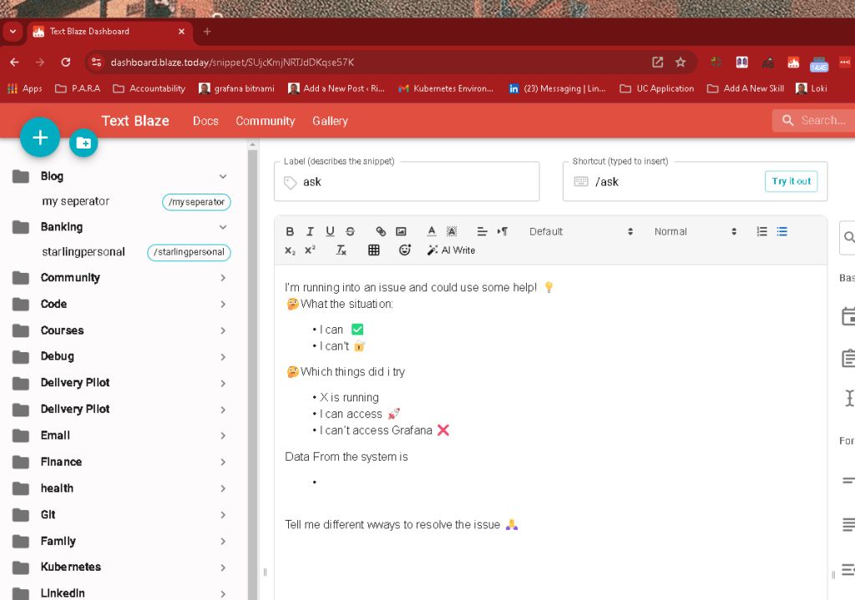Expand the Family folder
This screenshot has height=600, width=855.
(x=222, y=541)
